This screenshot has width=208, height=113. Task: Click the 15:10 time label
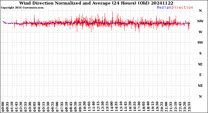point(121,107)
